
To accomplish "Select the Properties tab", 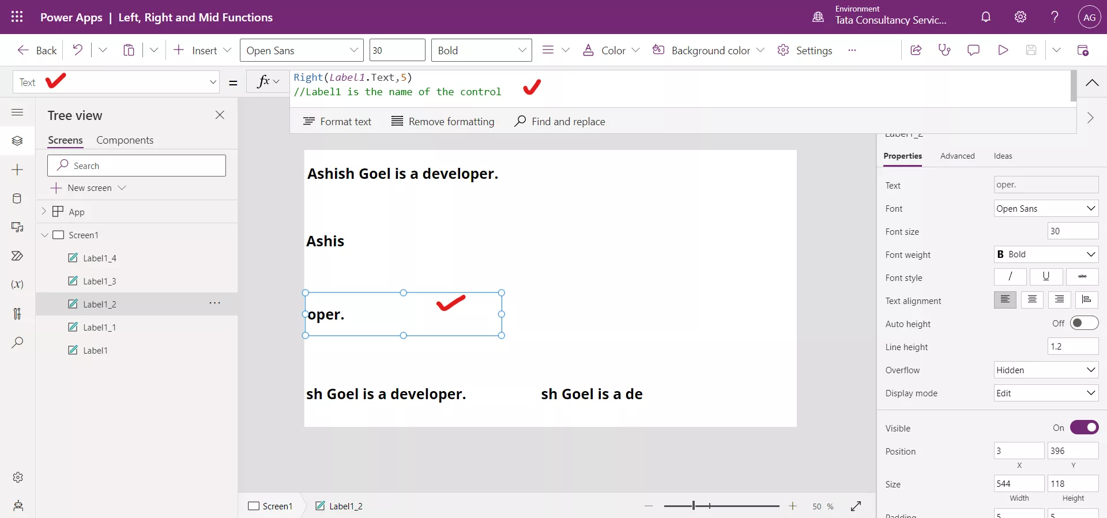I will tap(902, 156).
